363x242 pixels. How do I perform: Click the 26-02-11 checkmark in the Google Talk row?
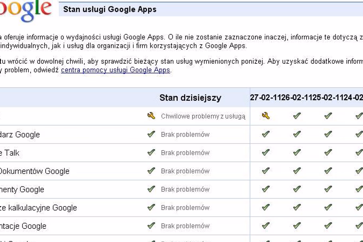pyautogui.click(x=297, y=153)
